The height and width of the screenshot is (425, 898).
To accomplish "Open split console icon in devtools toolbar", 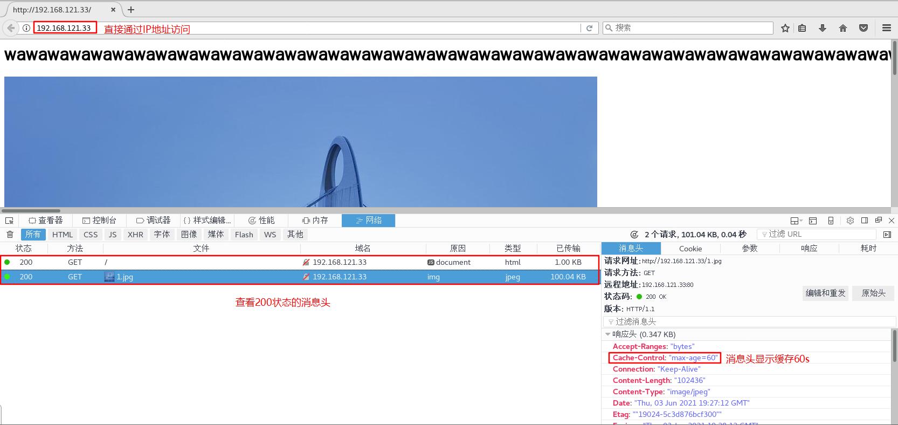I will point(813,221).
